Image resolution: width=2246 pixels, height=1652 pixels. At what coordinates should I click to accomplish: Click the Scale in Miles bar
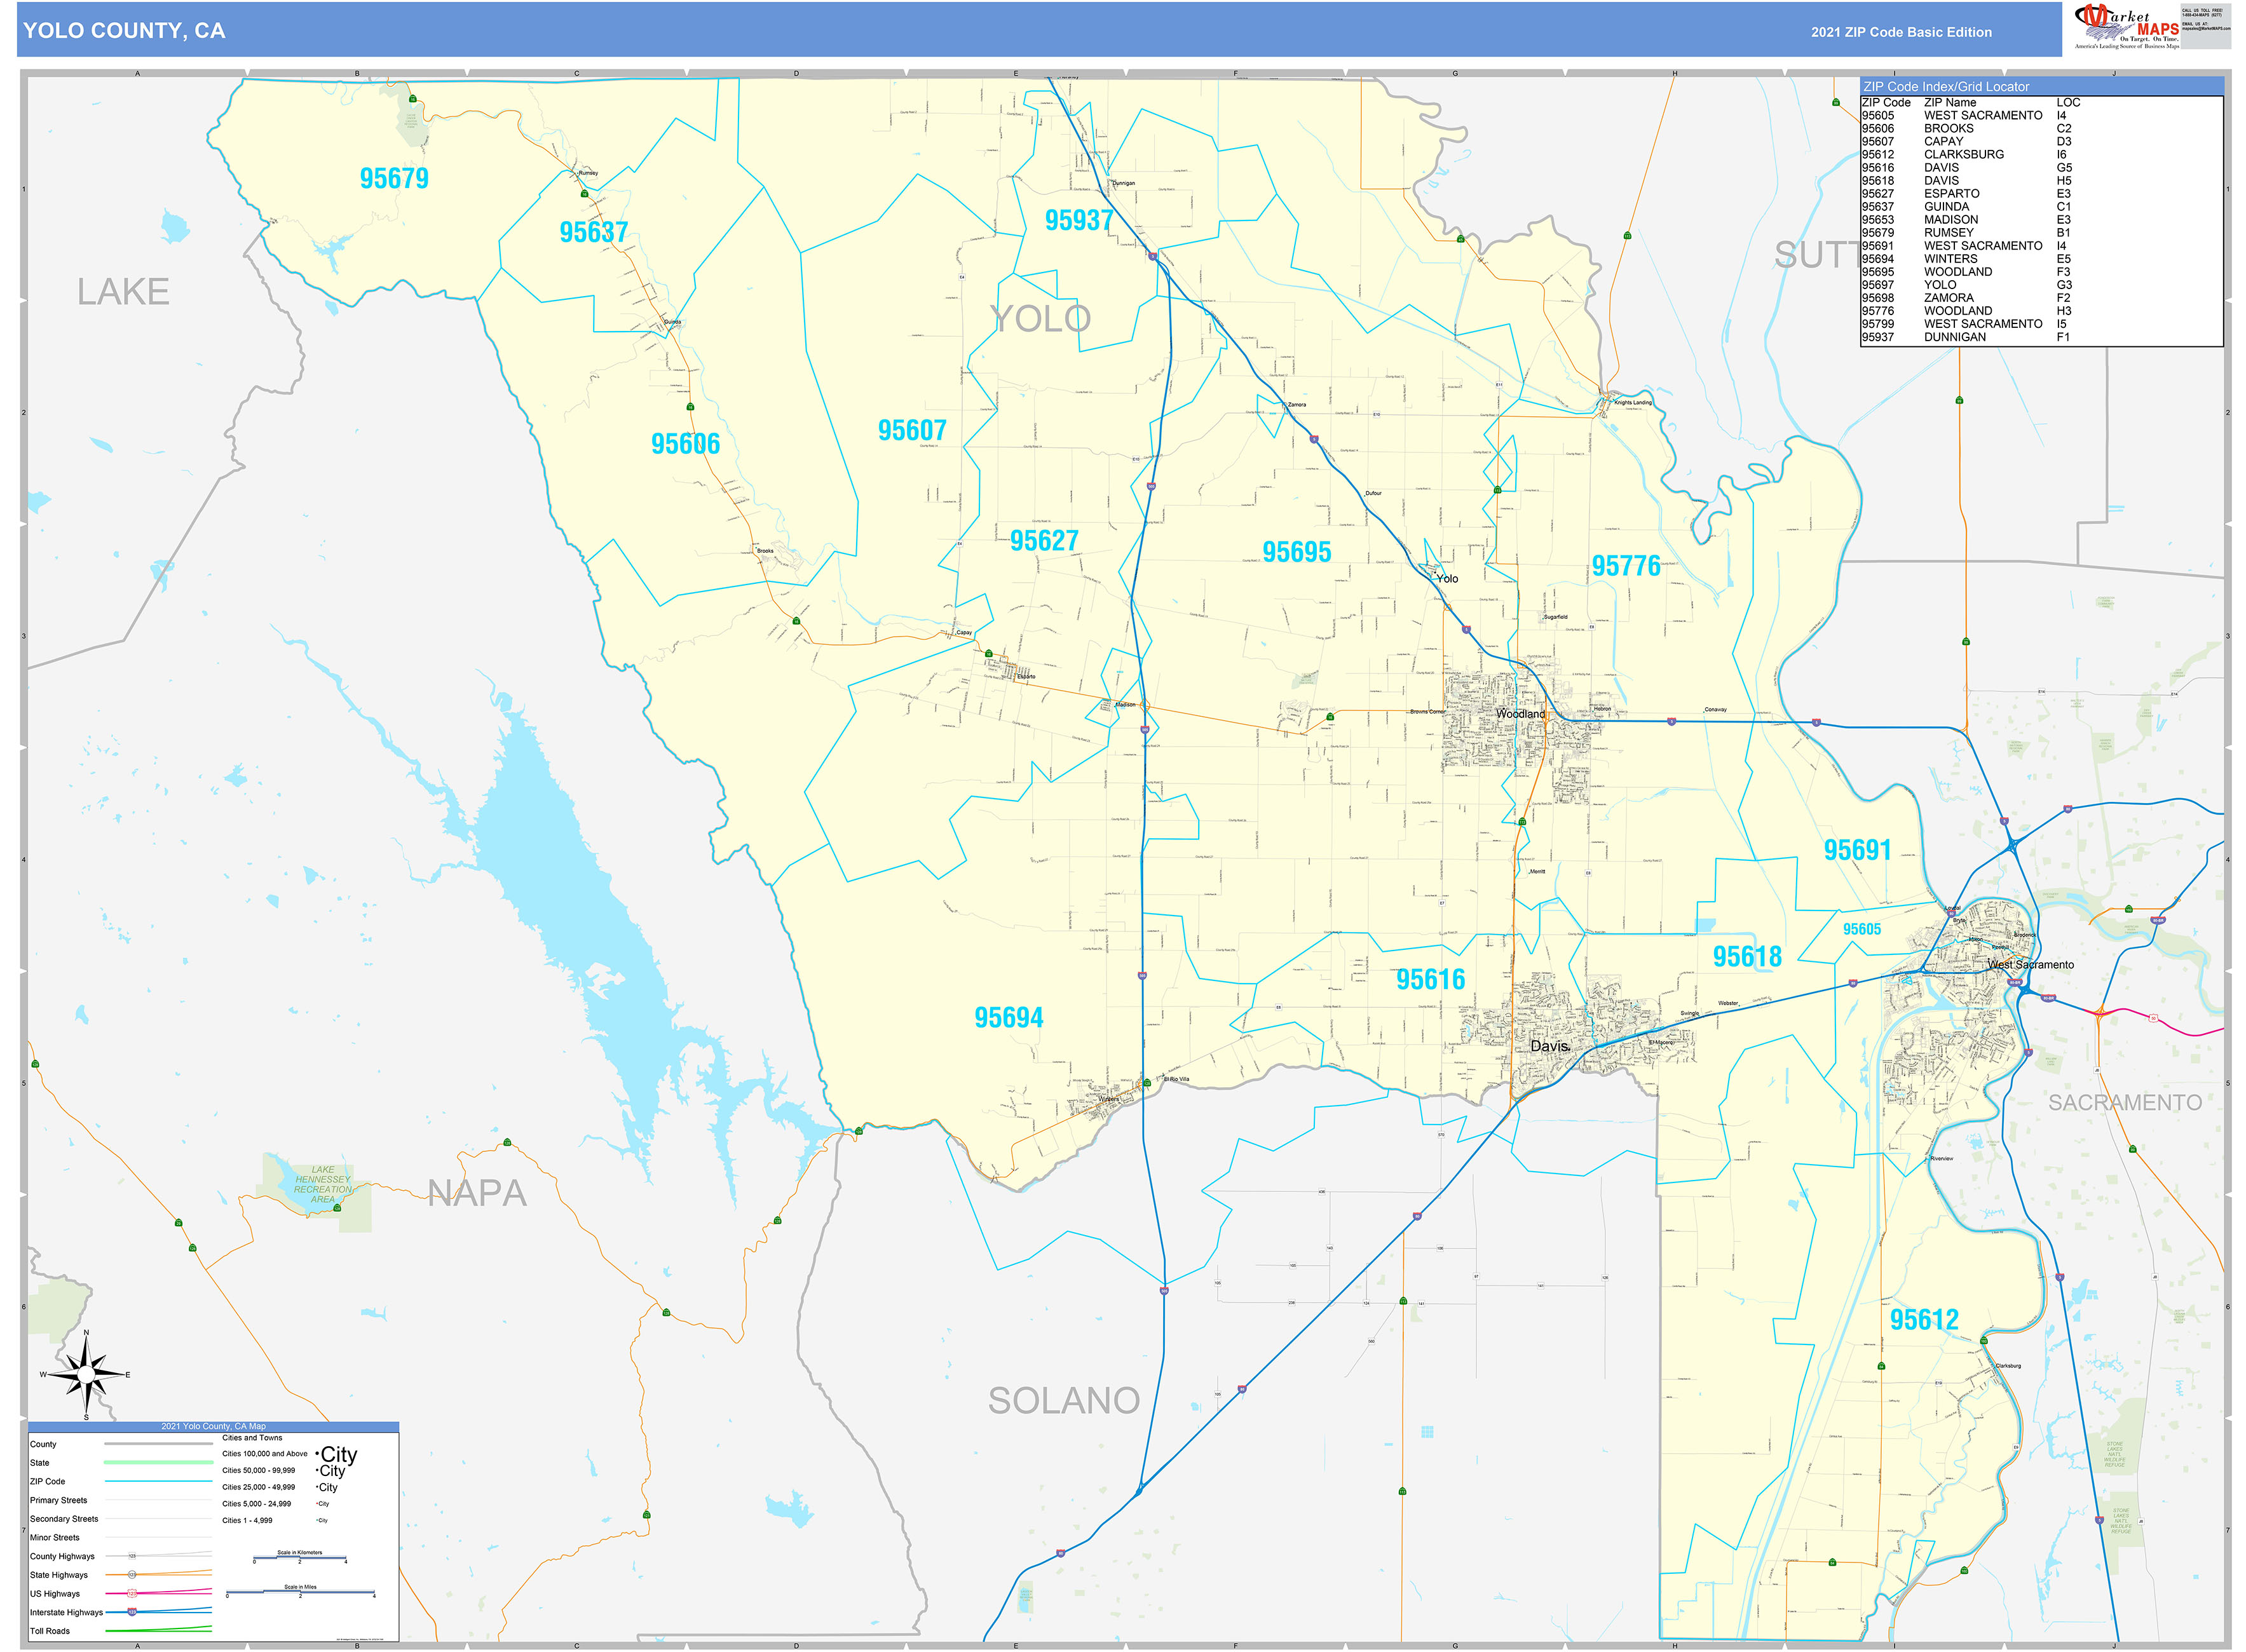pyautogui.click(x=300, y=1592)
